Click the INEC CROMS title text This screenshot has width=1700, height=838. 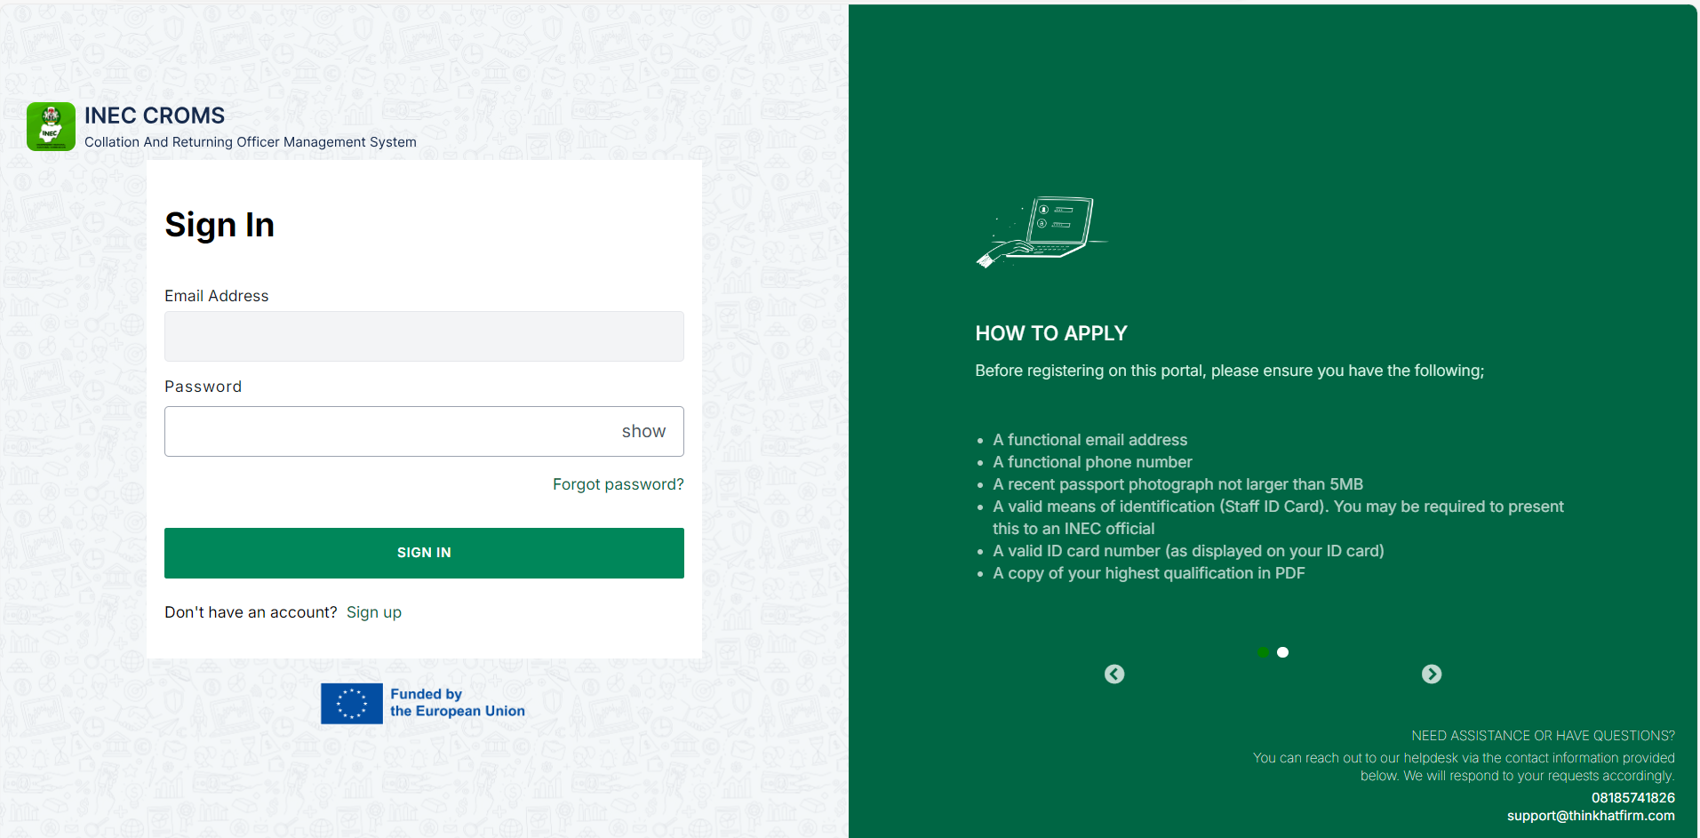(155, 116)
